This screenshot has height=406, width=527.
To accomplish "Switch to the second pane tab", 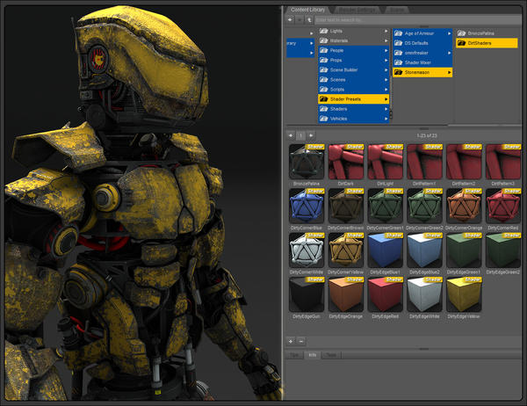I will click(x=357, y=10).
